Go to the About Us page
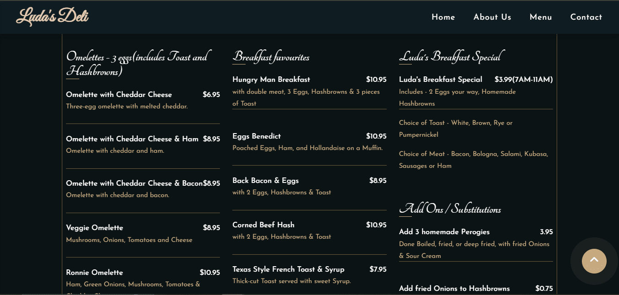Image resolution: width=619 pixels, height=295 pixels. pyautogui.click(x=492, y=17)
